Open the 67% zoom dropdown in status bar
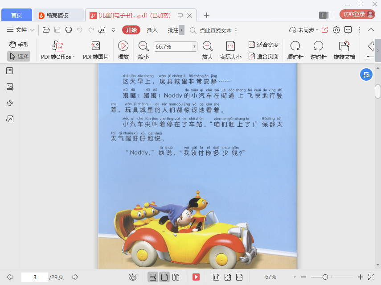The height and width of the screenshot is (285, 381). click(x=295, y=277)
